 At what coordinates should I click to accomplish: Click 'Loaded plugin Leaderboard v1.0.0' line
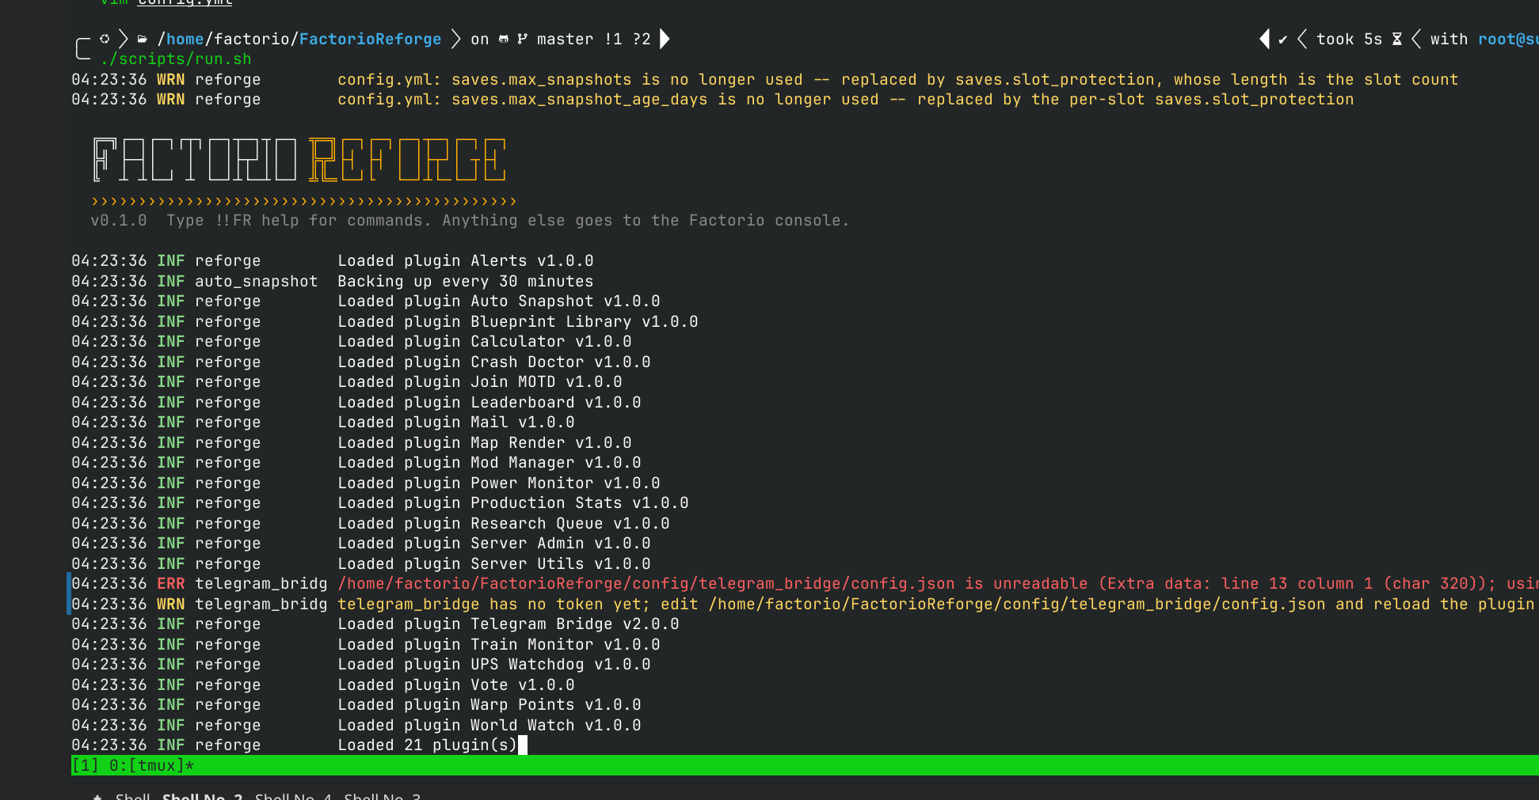coord(489,403)
